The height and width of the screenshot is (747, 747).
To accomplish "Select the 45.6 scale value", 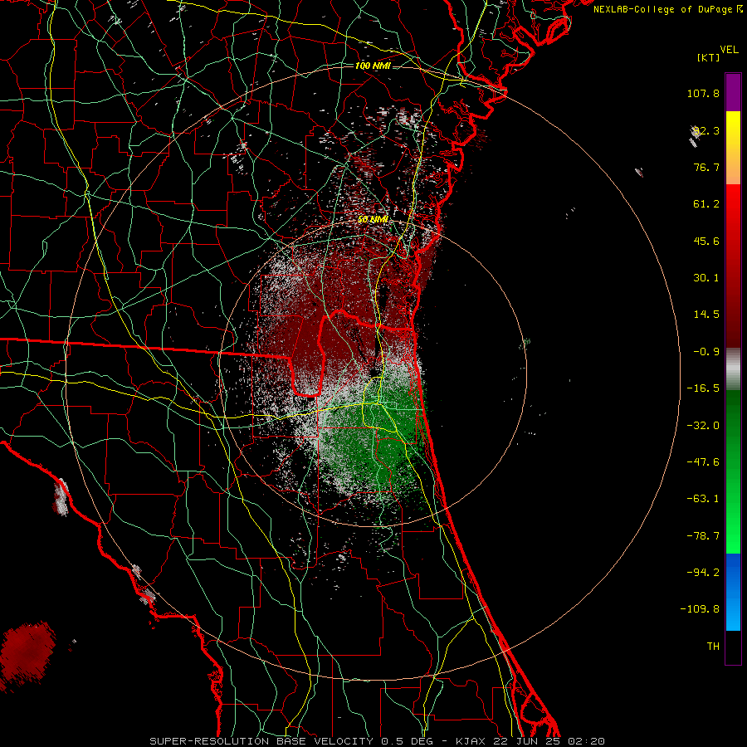I will (x=706, y=241).
